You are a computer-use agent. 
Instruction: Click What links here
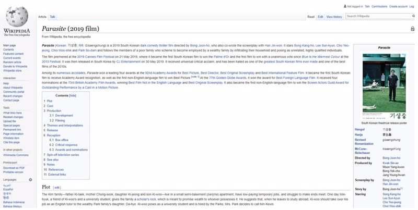(13, 113)
